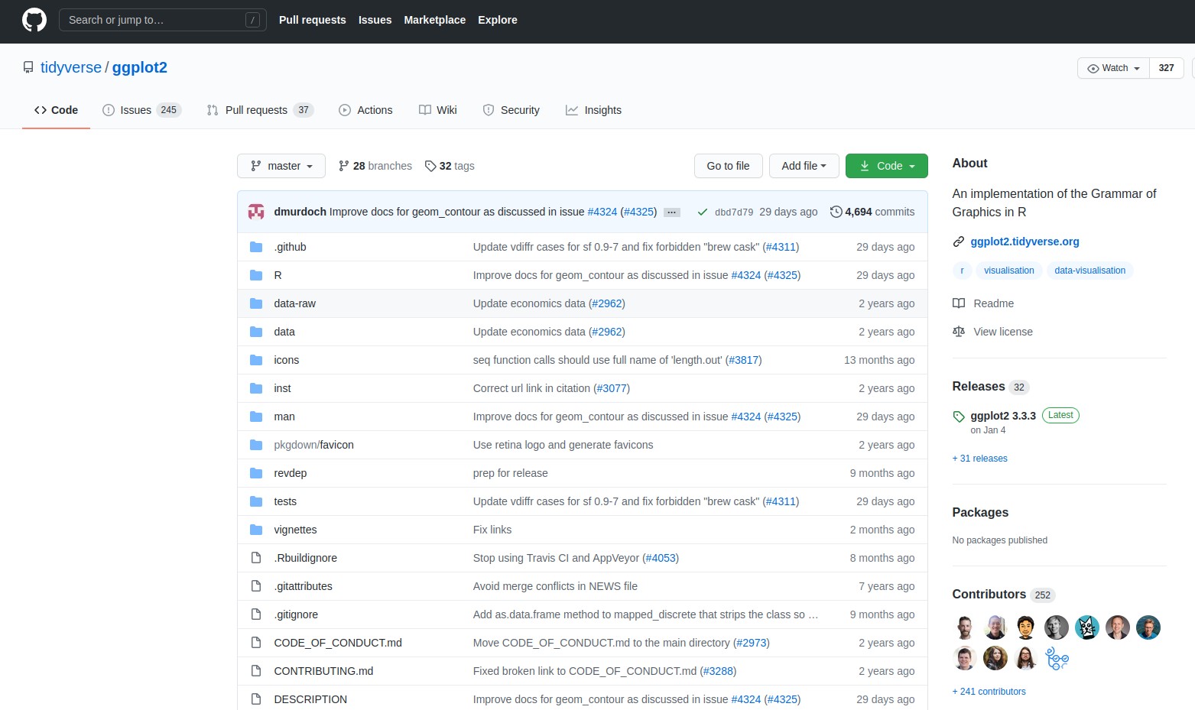This screenshot has height=710, width=1195.
Task: Open Issues in the top navigation bar
Action: click(375, 20)
